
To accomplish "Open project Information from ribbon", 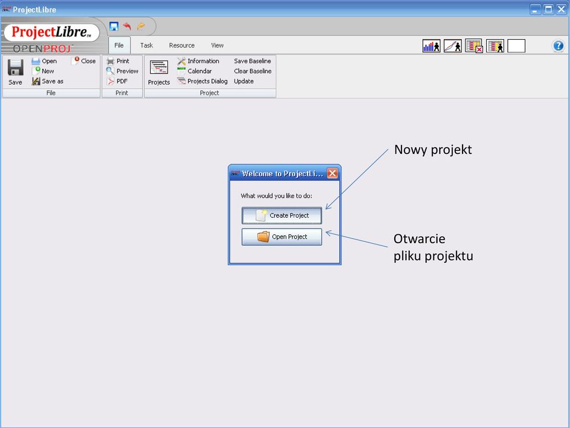I will click(198, 61).
